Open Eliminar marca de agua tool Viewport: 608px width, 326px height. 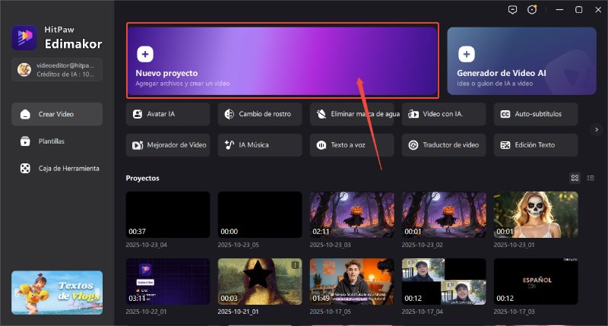(x=352, y=114)
